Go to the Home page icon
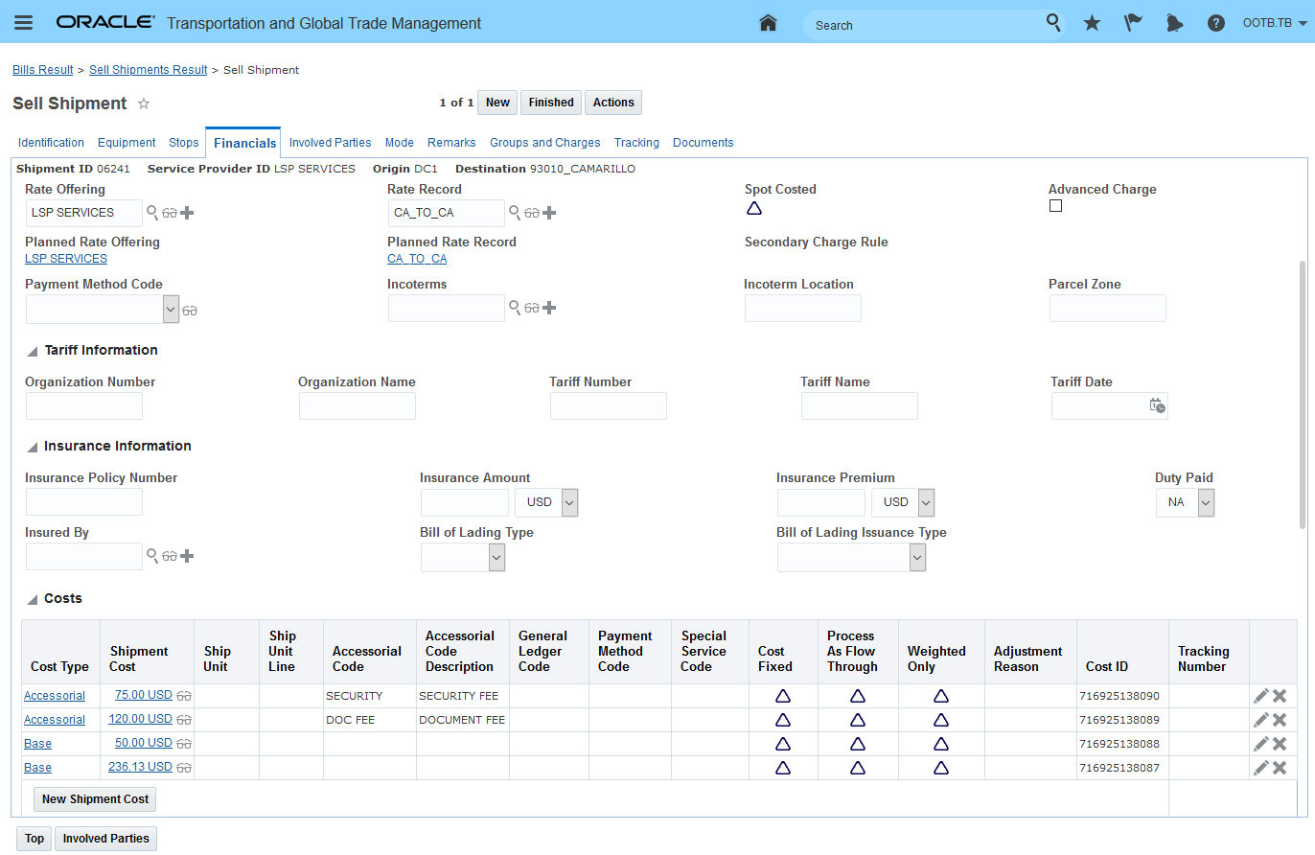Image resolution: width=1315 pixels, height=855 pixels. click(x=768, y=23)
